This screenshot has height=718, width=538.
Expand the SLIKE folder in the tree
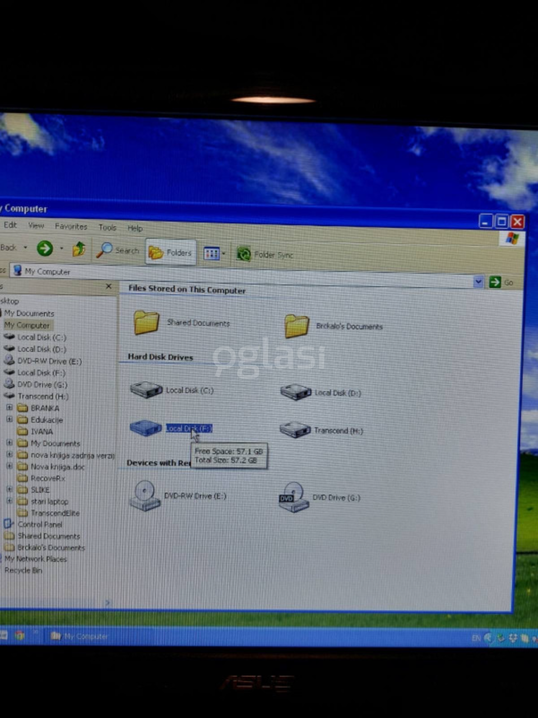[x=10, y=489]
